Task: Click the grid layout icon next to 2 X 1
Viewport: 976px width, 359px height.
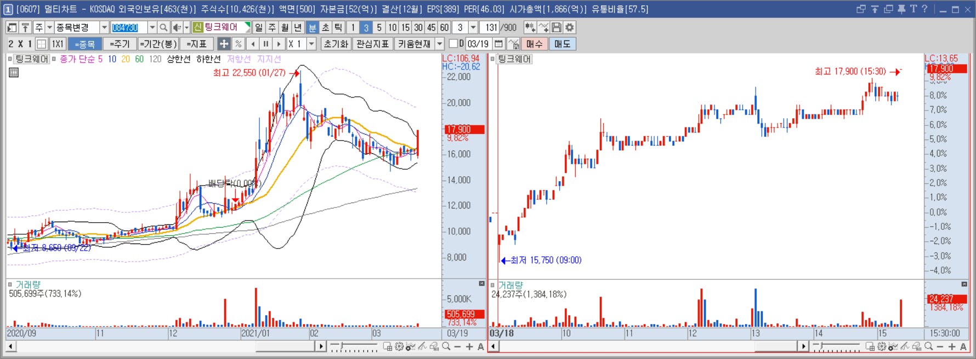Action: pyautogui.click(x=42, y=44)
